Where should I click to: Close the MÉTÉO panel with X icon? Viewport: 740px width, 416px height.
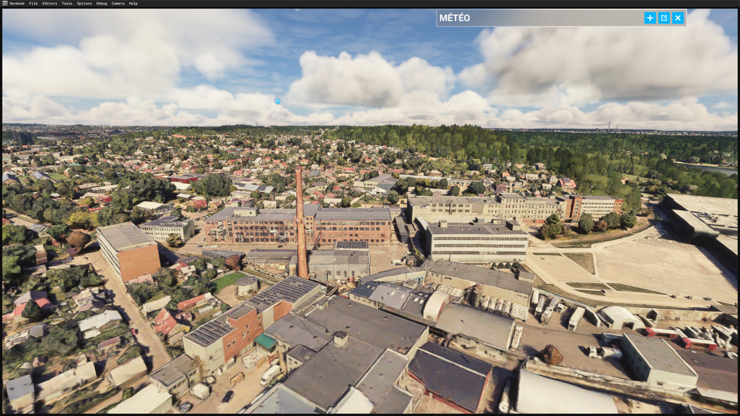click(x=678, y=18)
